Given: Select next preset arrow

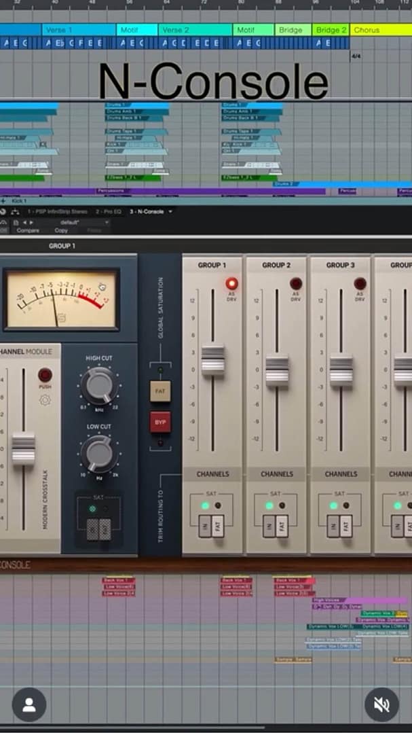Looking at the screenshot, I should (x=31, y=222).
